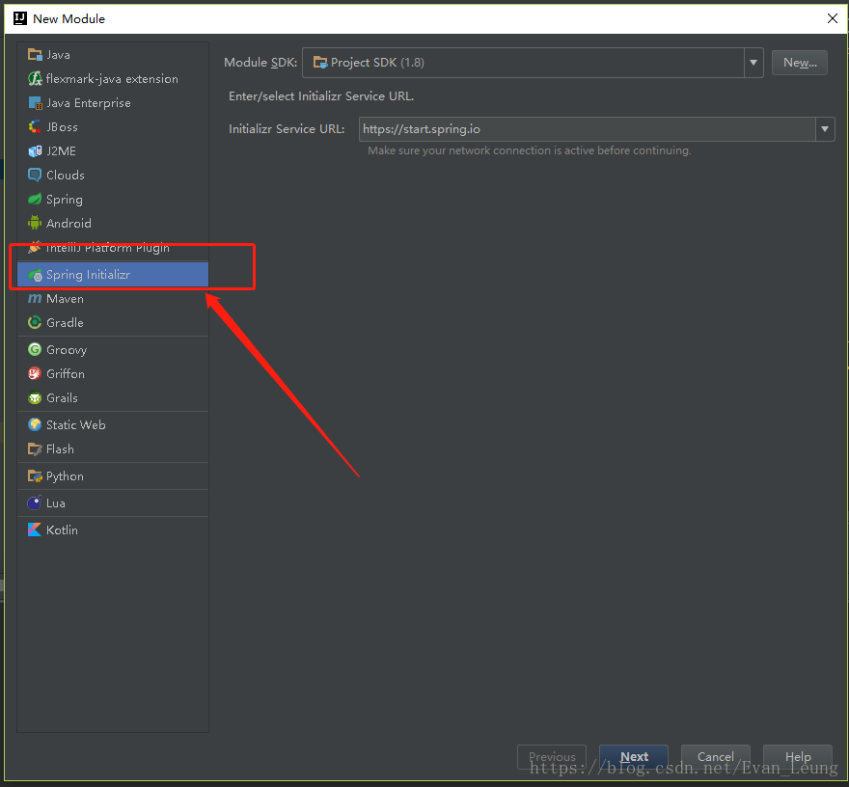Click the Clouds icon

[x=35, y=175]
